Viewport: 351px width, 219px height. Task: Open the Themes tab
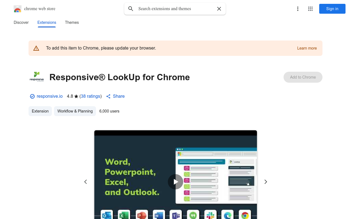point(72,22)
